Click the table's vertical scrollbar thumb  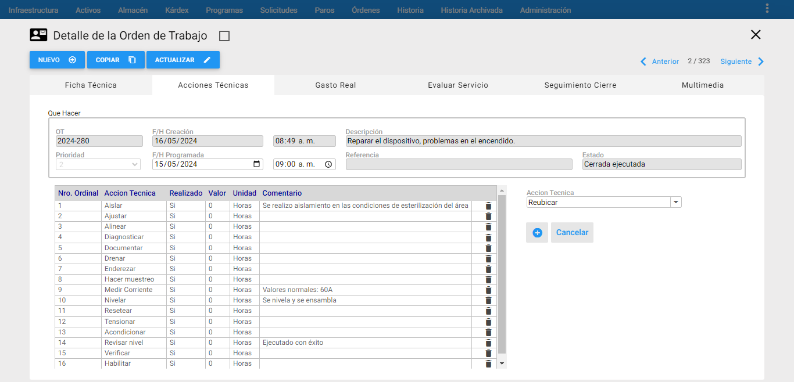[x=502, y=274]
